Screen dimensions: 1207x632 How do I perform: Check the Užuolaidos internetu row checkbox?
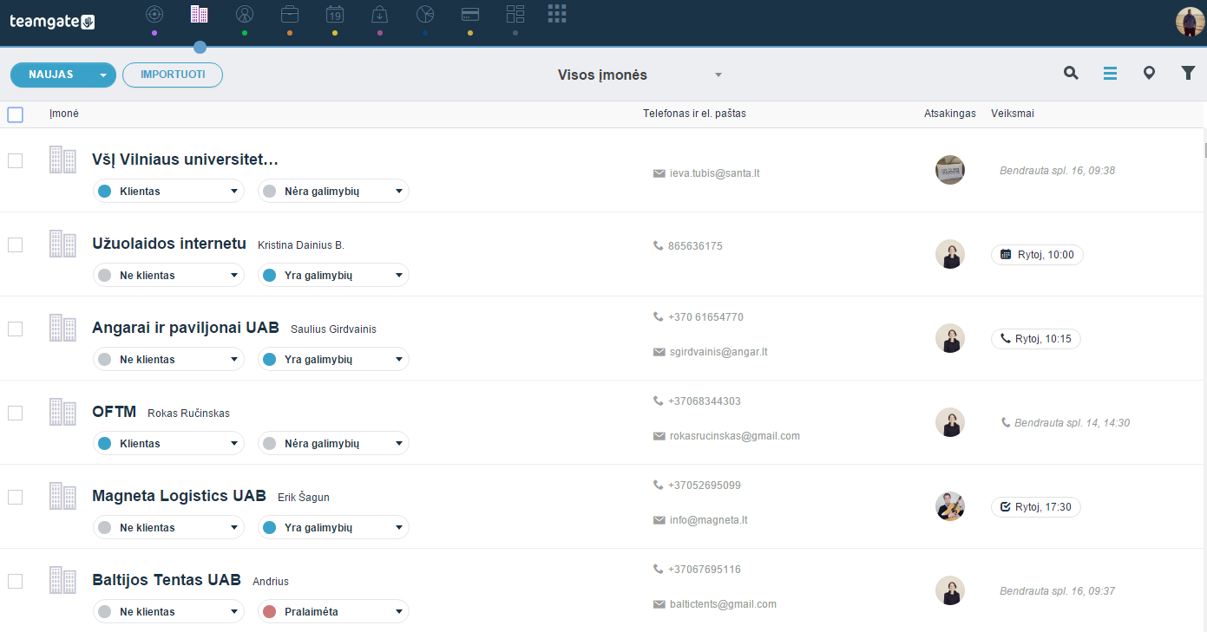(15, 244)
